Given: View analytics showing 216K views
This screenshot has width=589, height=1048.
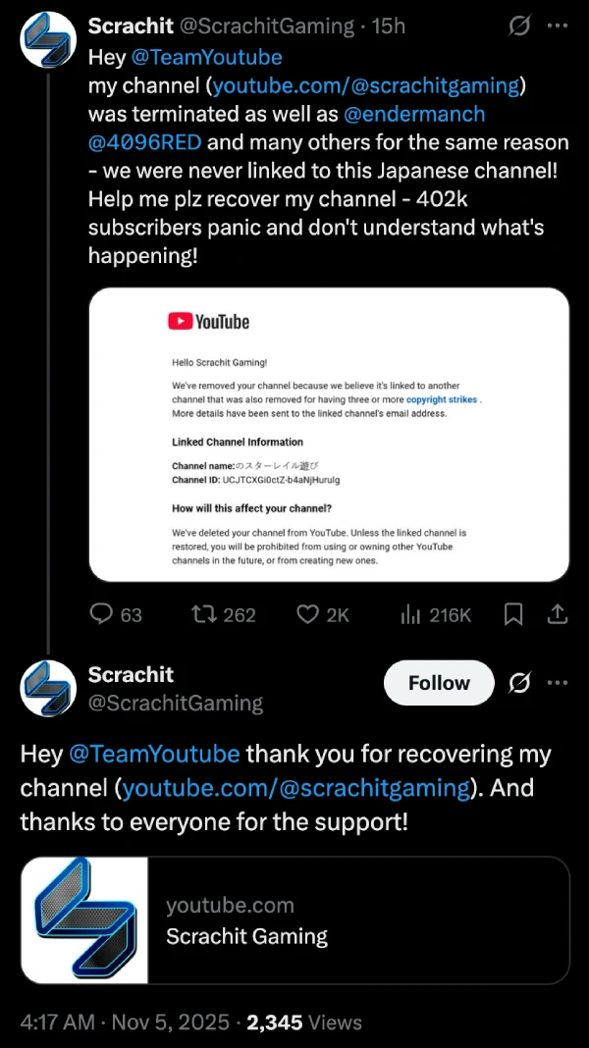Looking at the screenshot, I should coord(411,614).
